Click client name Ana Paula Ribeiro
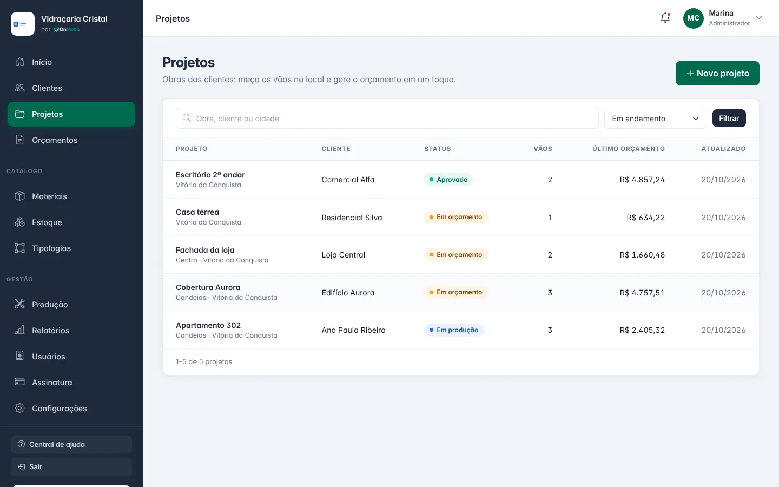 tap(353, 330)
